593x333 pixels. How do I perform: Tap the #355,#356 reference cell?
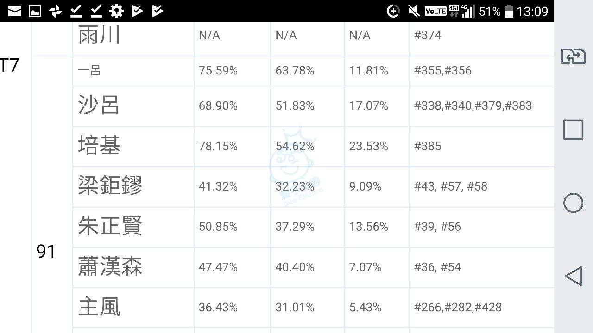pyautogui.click(x=442, y=70)
